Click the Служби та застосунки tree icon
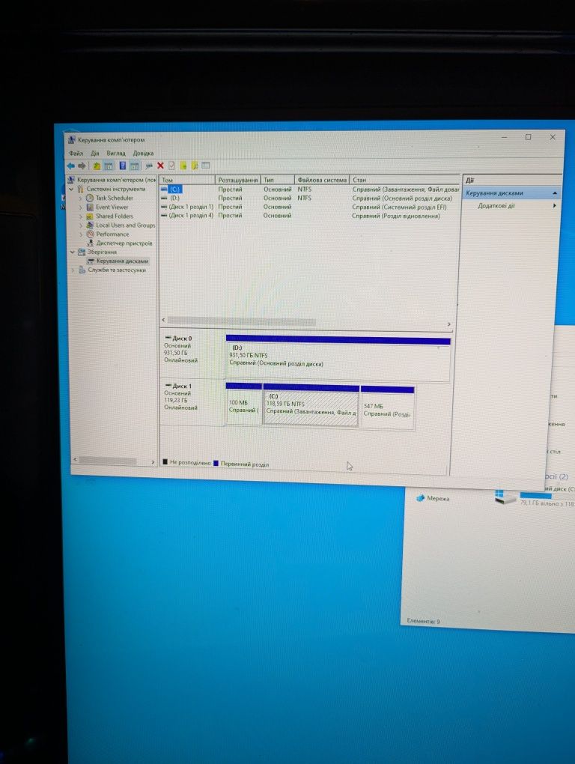575x764 pixels. click(82, 270)
